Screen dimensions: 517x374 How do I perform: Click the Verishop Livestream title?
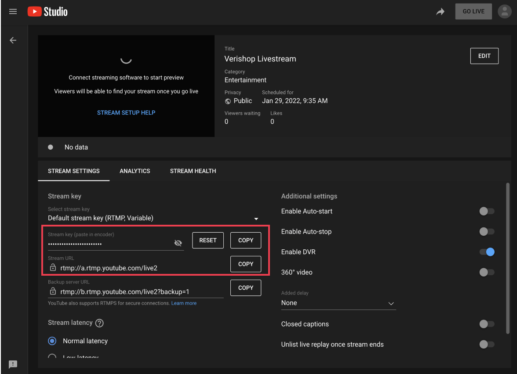tap(260, 59)
